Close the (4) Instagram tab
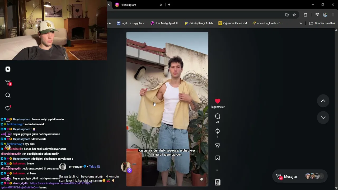 coord(161,5)
